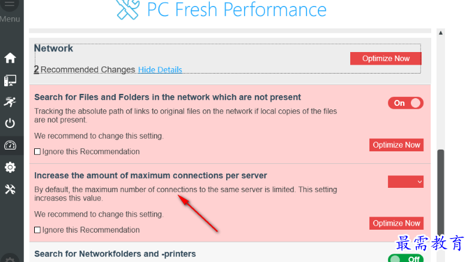Toggle the On switch for network file search
The height and width of the screenshot is (262, 469).
pos(405,103)
